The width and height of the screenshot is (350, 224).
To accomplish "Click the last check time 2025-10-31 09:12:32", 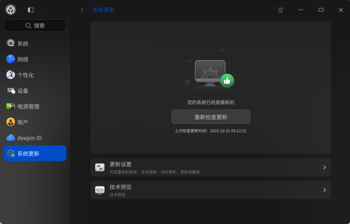I will click(228, 131).
